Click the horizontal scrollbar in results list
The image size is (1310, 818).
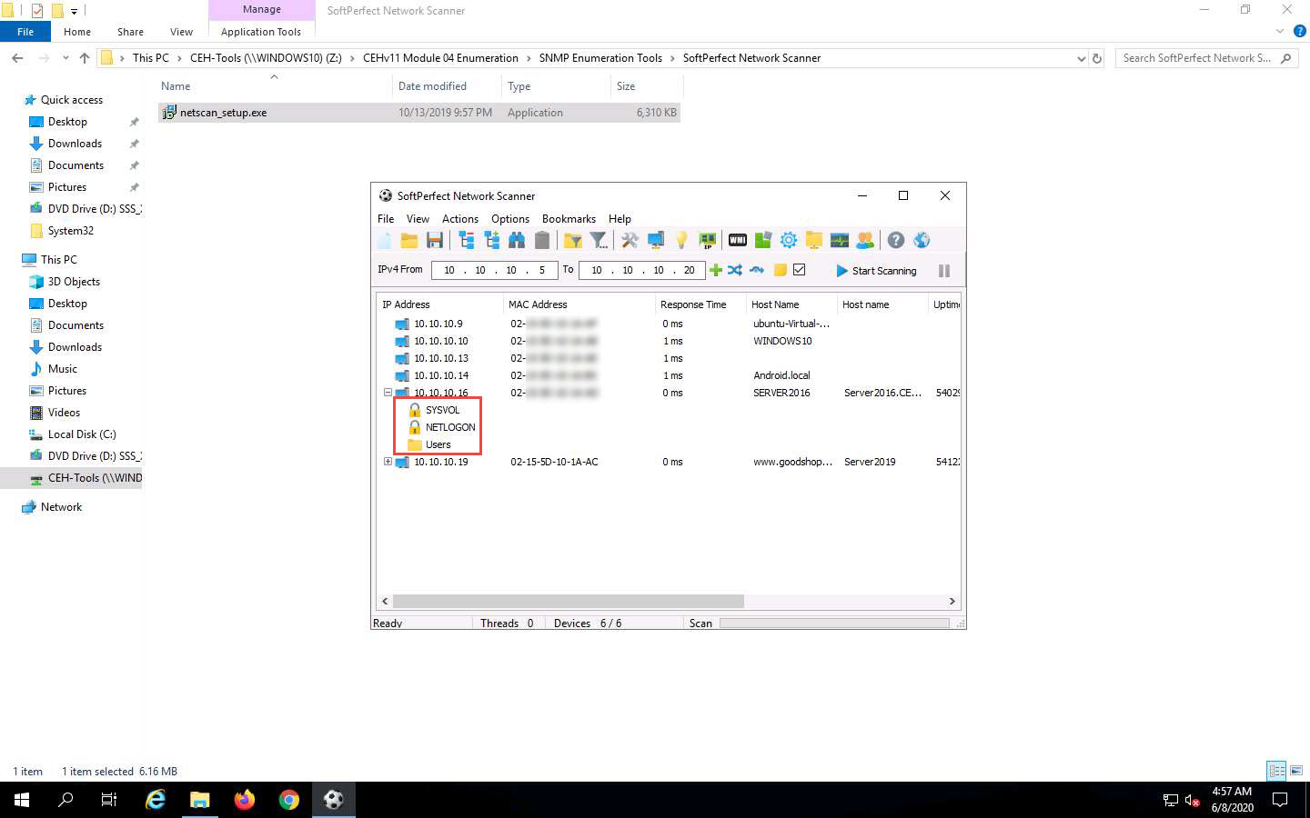[x=569, y=601]
